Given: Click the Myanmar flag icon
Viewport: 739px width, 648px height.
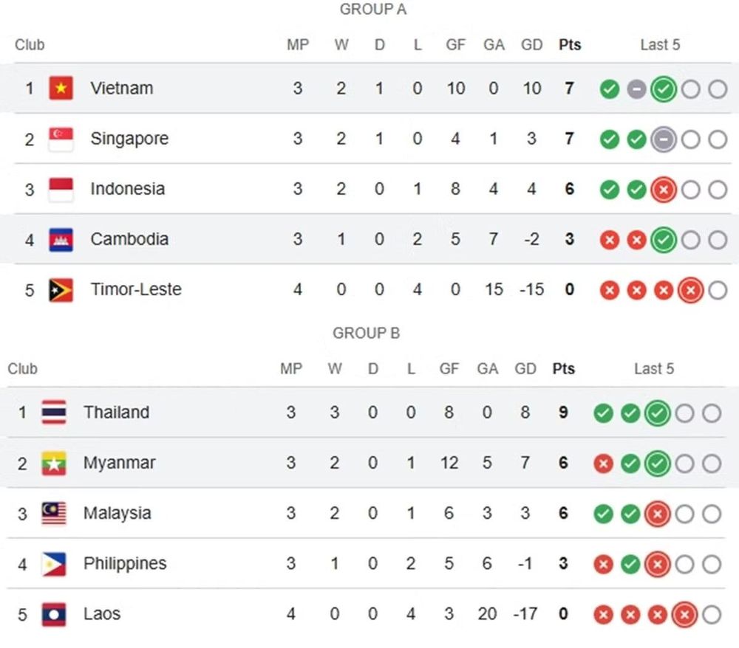Looking at the screenshot, I should pos(54,463).
